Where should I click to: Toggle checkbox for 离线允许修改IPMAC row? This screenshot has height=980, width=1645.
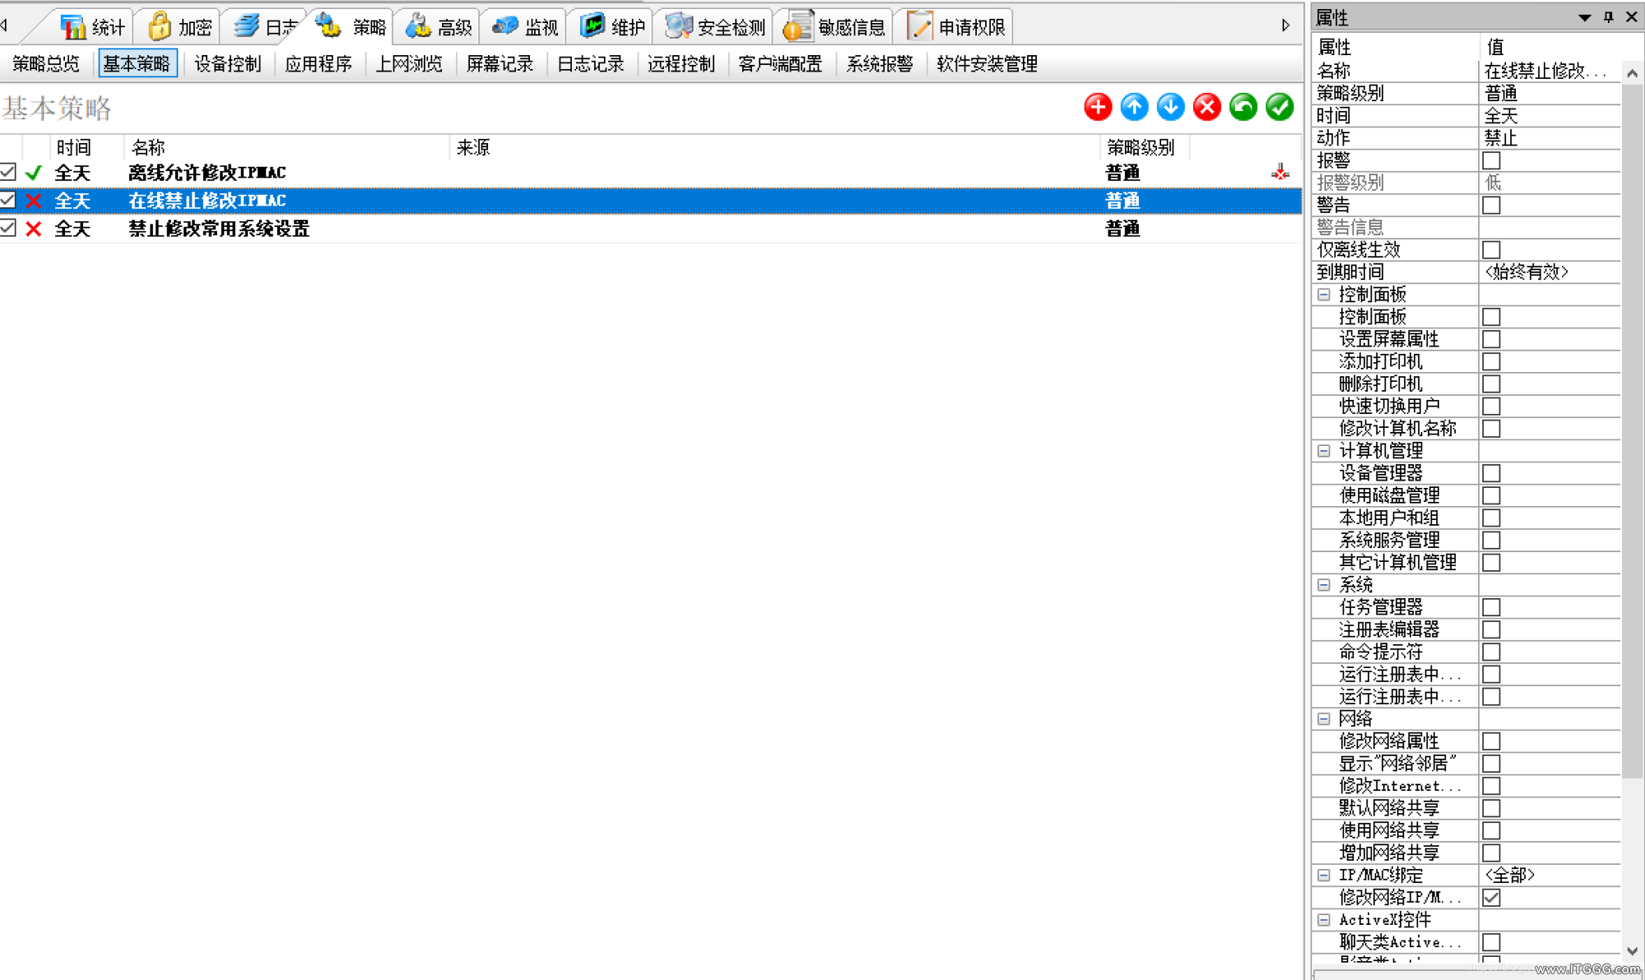pos(8,172)
